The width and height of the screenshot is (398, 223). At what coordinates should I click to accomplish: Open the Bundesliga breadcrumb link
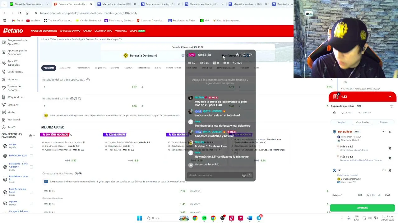click(77, 39)
